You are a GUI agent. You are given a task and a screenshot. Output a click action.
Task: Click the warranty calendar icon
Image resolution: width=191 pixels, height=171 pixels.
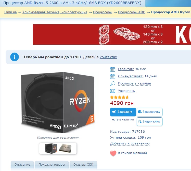pyautogui.click(x=113, y=69)
